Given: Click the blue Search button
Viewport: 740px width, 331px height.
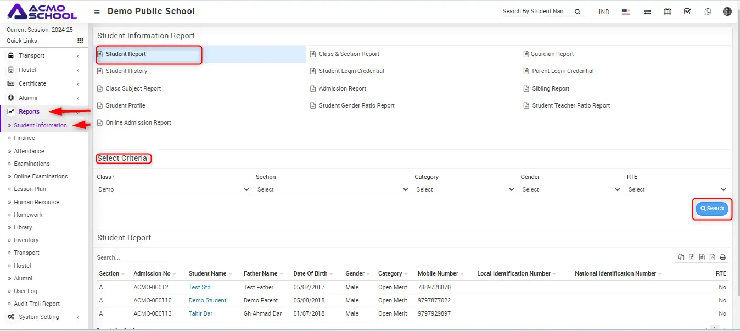Looking at the screenshot, I should [x=711, y=209].
